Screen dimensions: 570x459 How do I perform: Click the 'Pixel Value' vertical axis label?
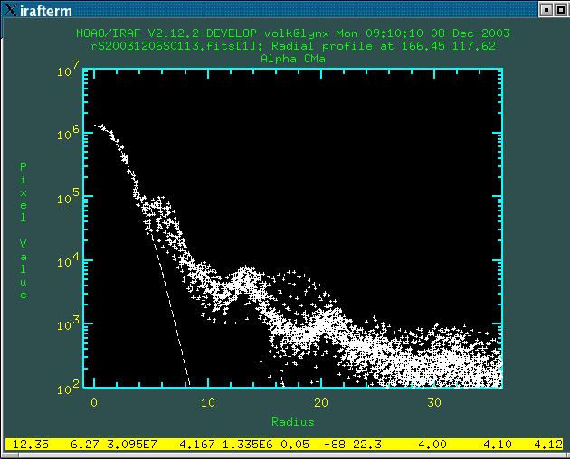click(x=24, y=230)
